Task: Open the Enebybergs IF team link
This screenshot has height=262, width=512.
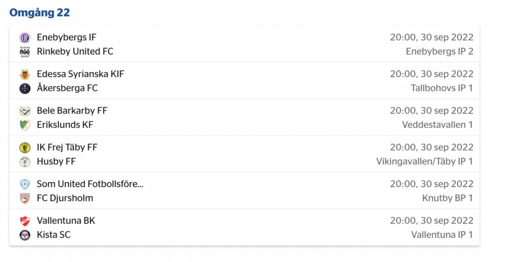Action: tap(66, 37)
